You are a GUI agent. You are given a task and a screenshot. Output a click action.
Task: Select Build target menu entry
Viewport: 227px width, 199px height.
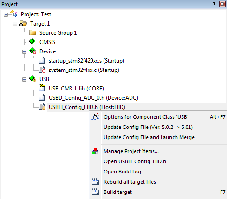158,192
